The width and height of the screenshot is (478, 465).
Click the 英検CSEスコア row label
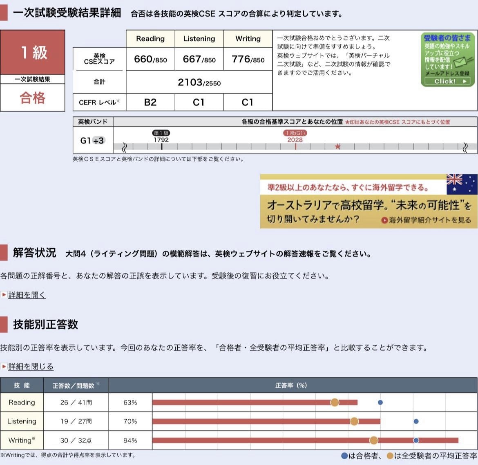point(99,59)
